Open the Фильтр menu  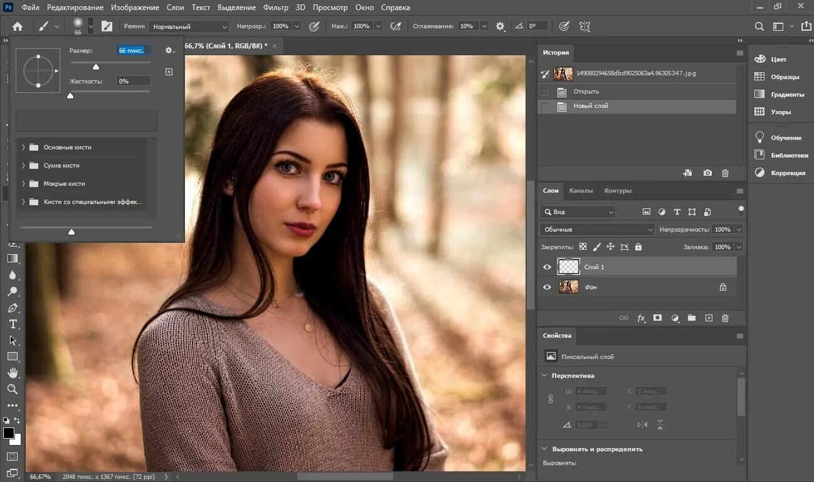[276, 8]
